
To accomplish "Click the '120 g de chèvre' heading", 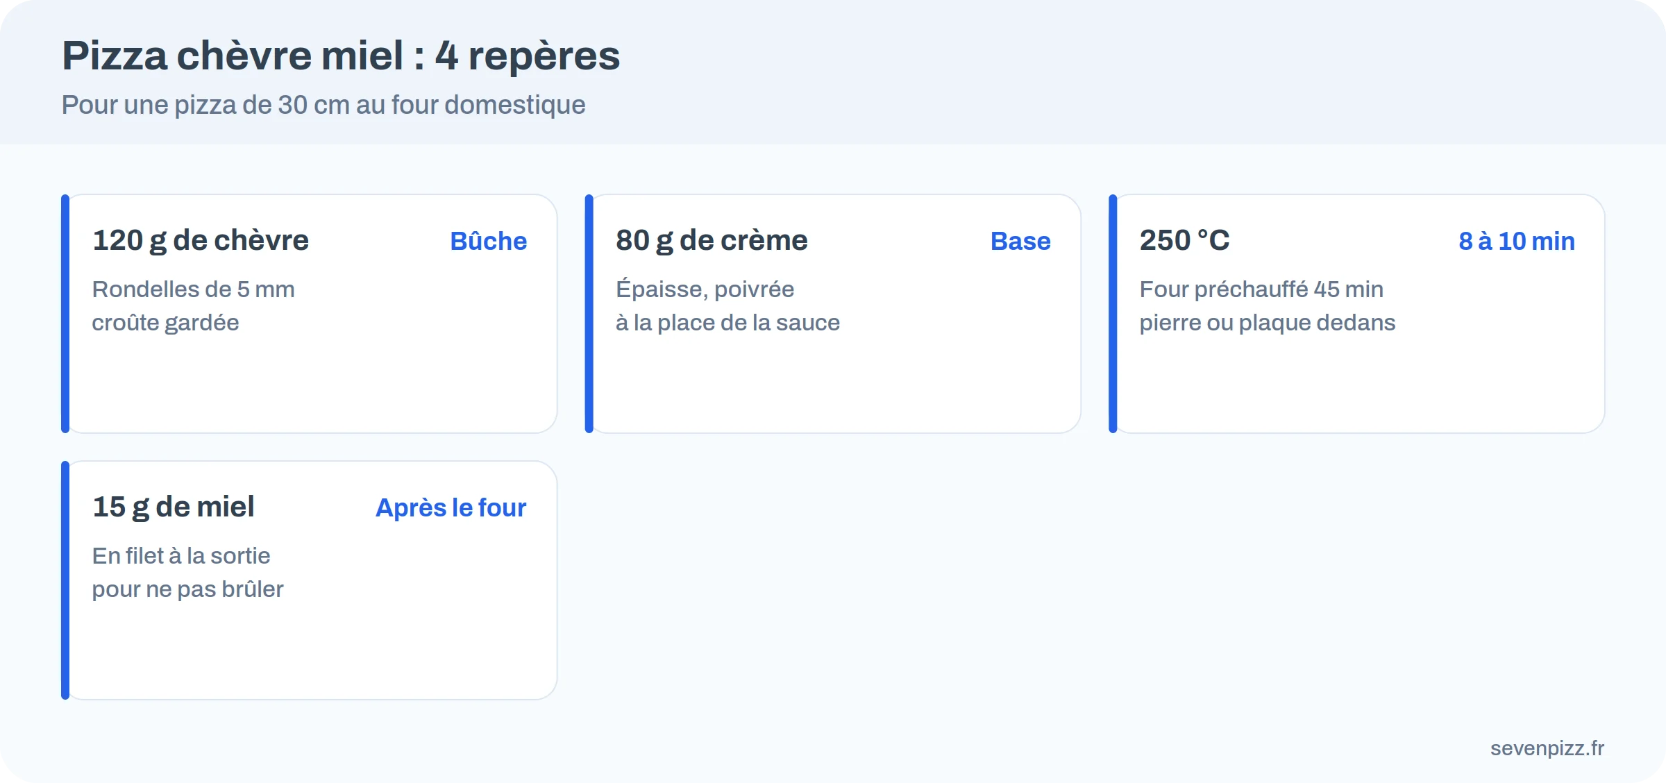I will coord(201,240).
